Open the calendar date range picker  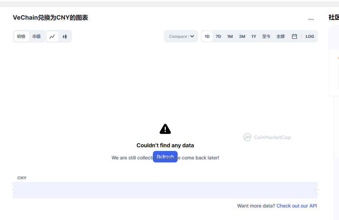pos(294,36)
